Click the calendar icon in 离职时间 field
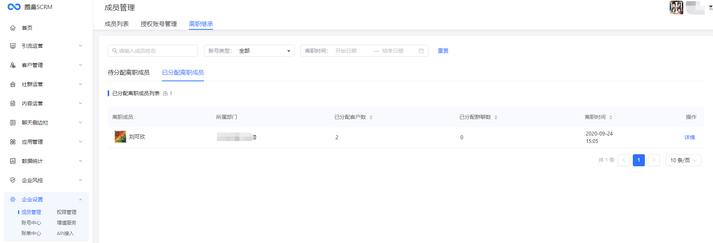 pyautogui.click(x=421, y=51)
